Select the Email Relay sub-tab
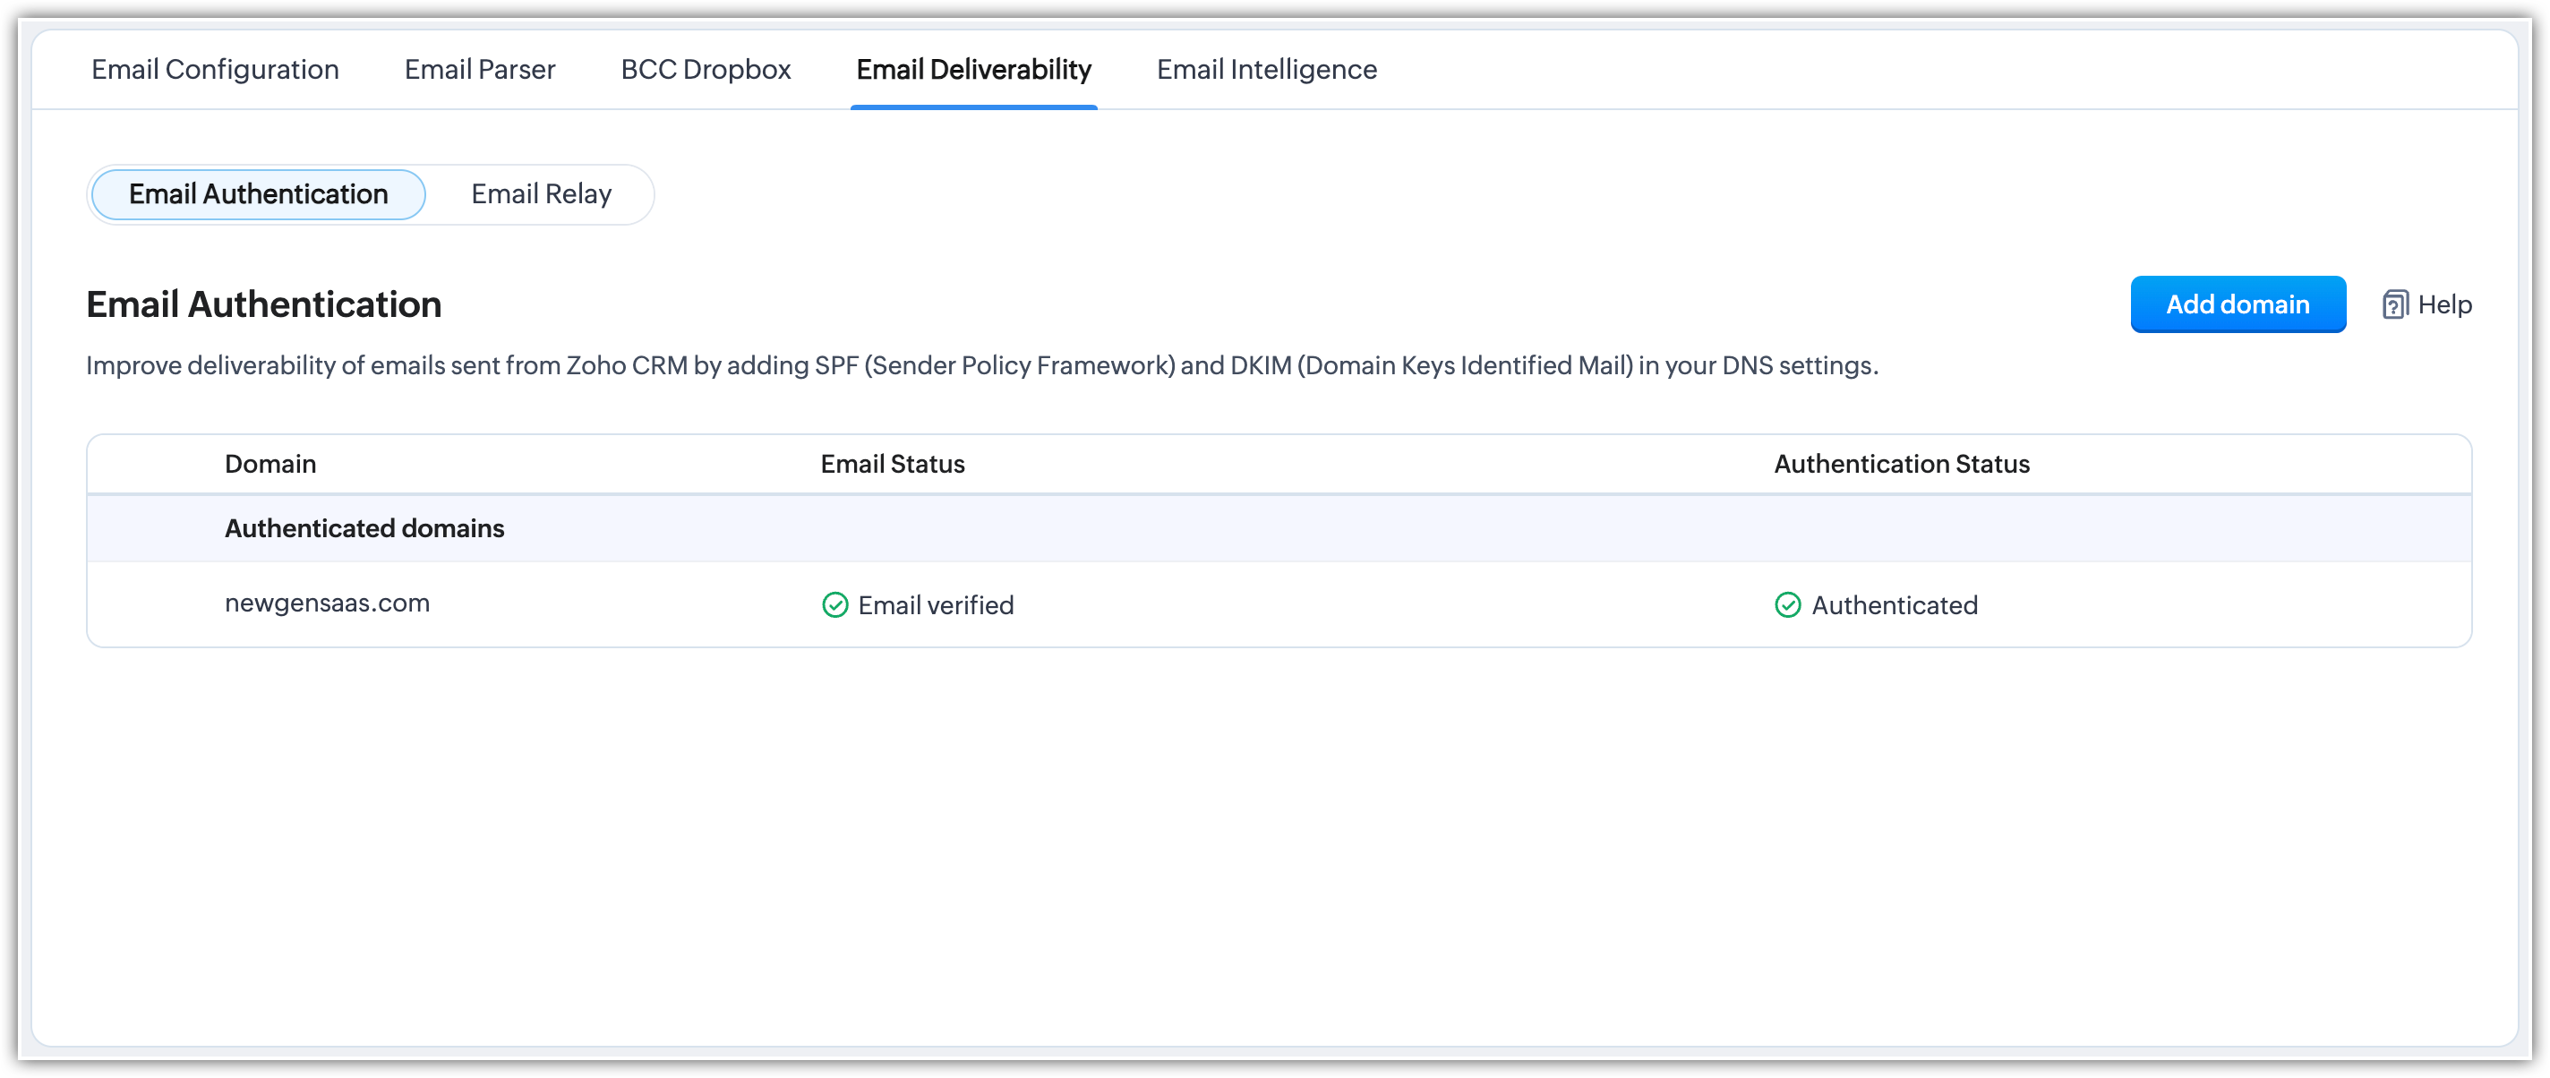 pos(542,193)
